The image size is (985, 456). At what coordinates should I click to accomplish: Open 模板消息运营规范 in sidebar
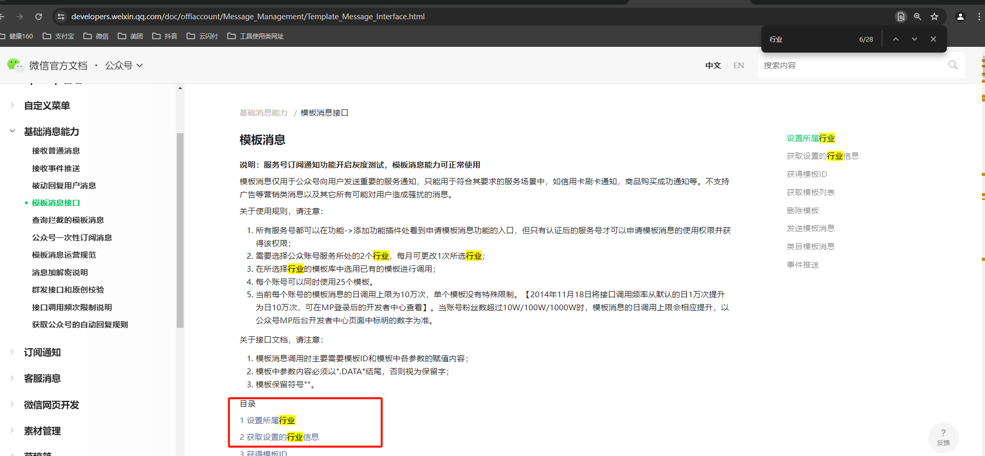(64, 255)
